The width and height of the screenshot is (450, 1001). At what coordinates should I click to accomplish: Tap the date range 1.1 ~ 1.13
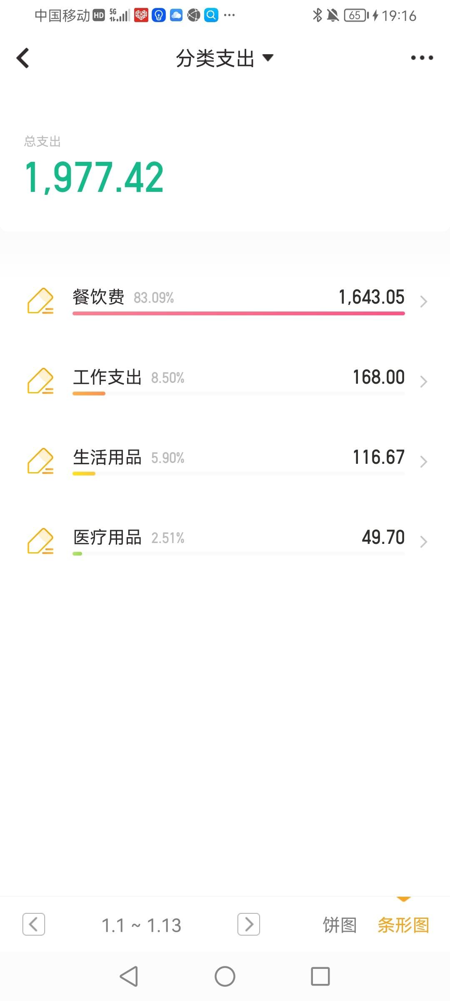click(142, 926)
